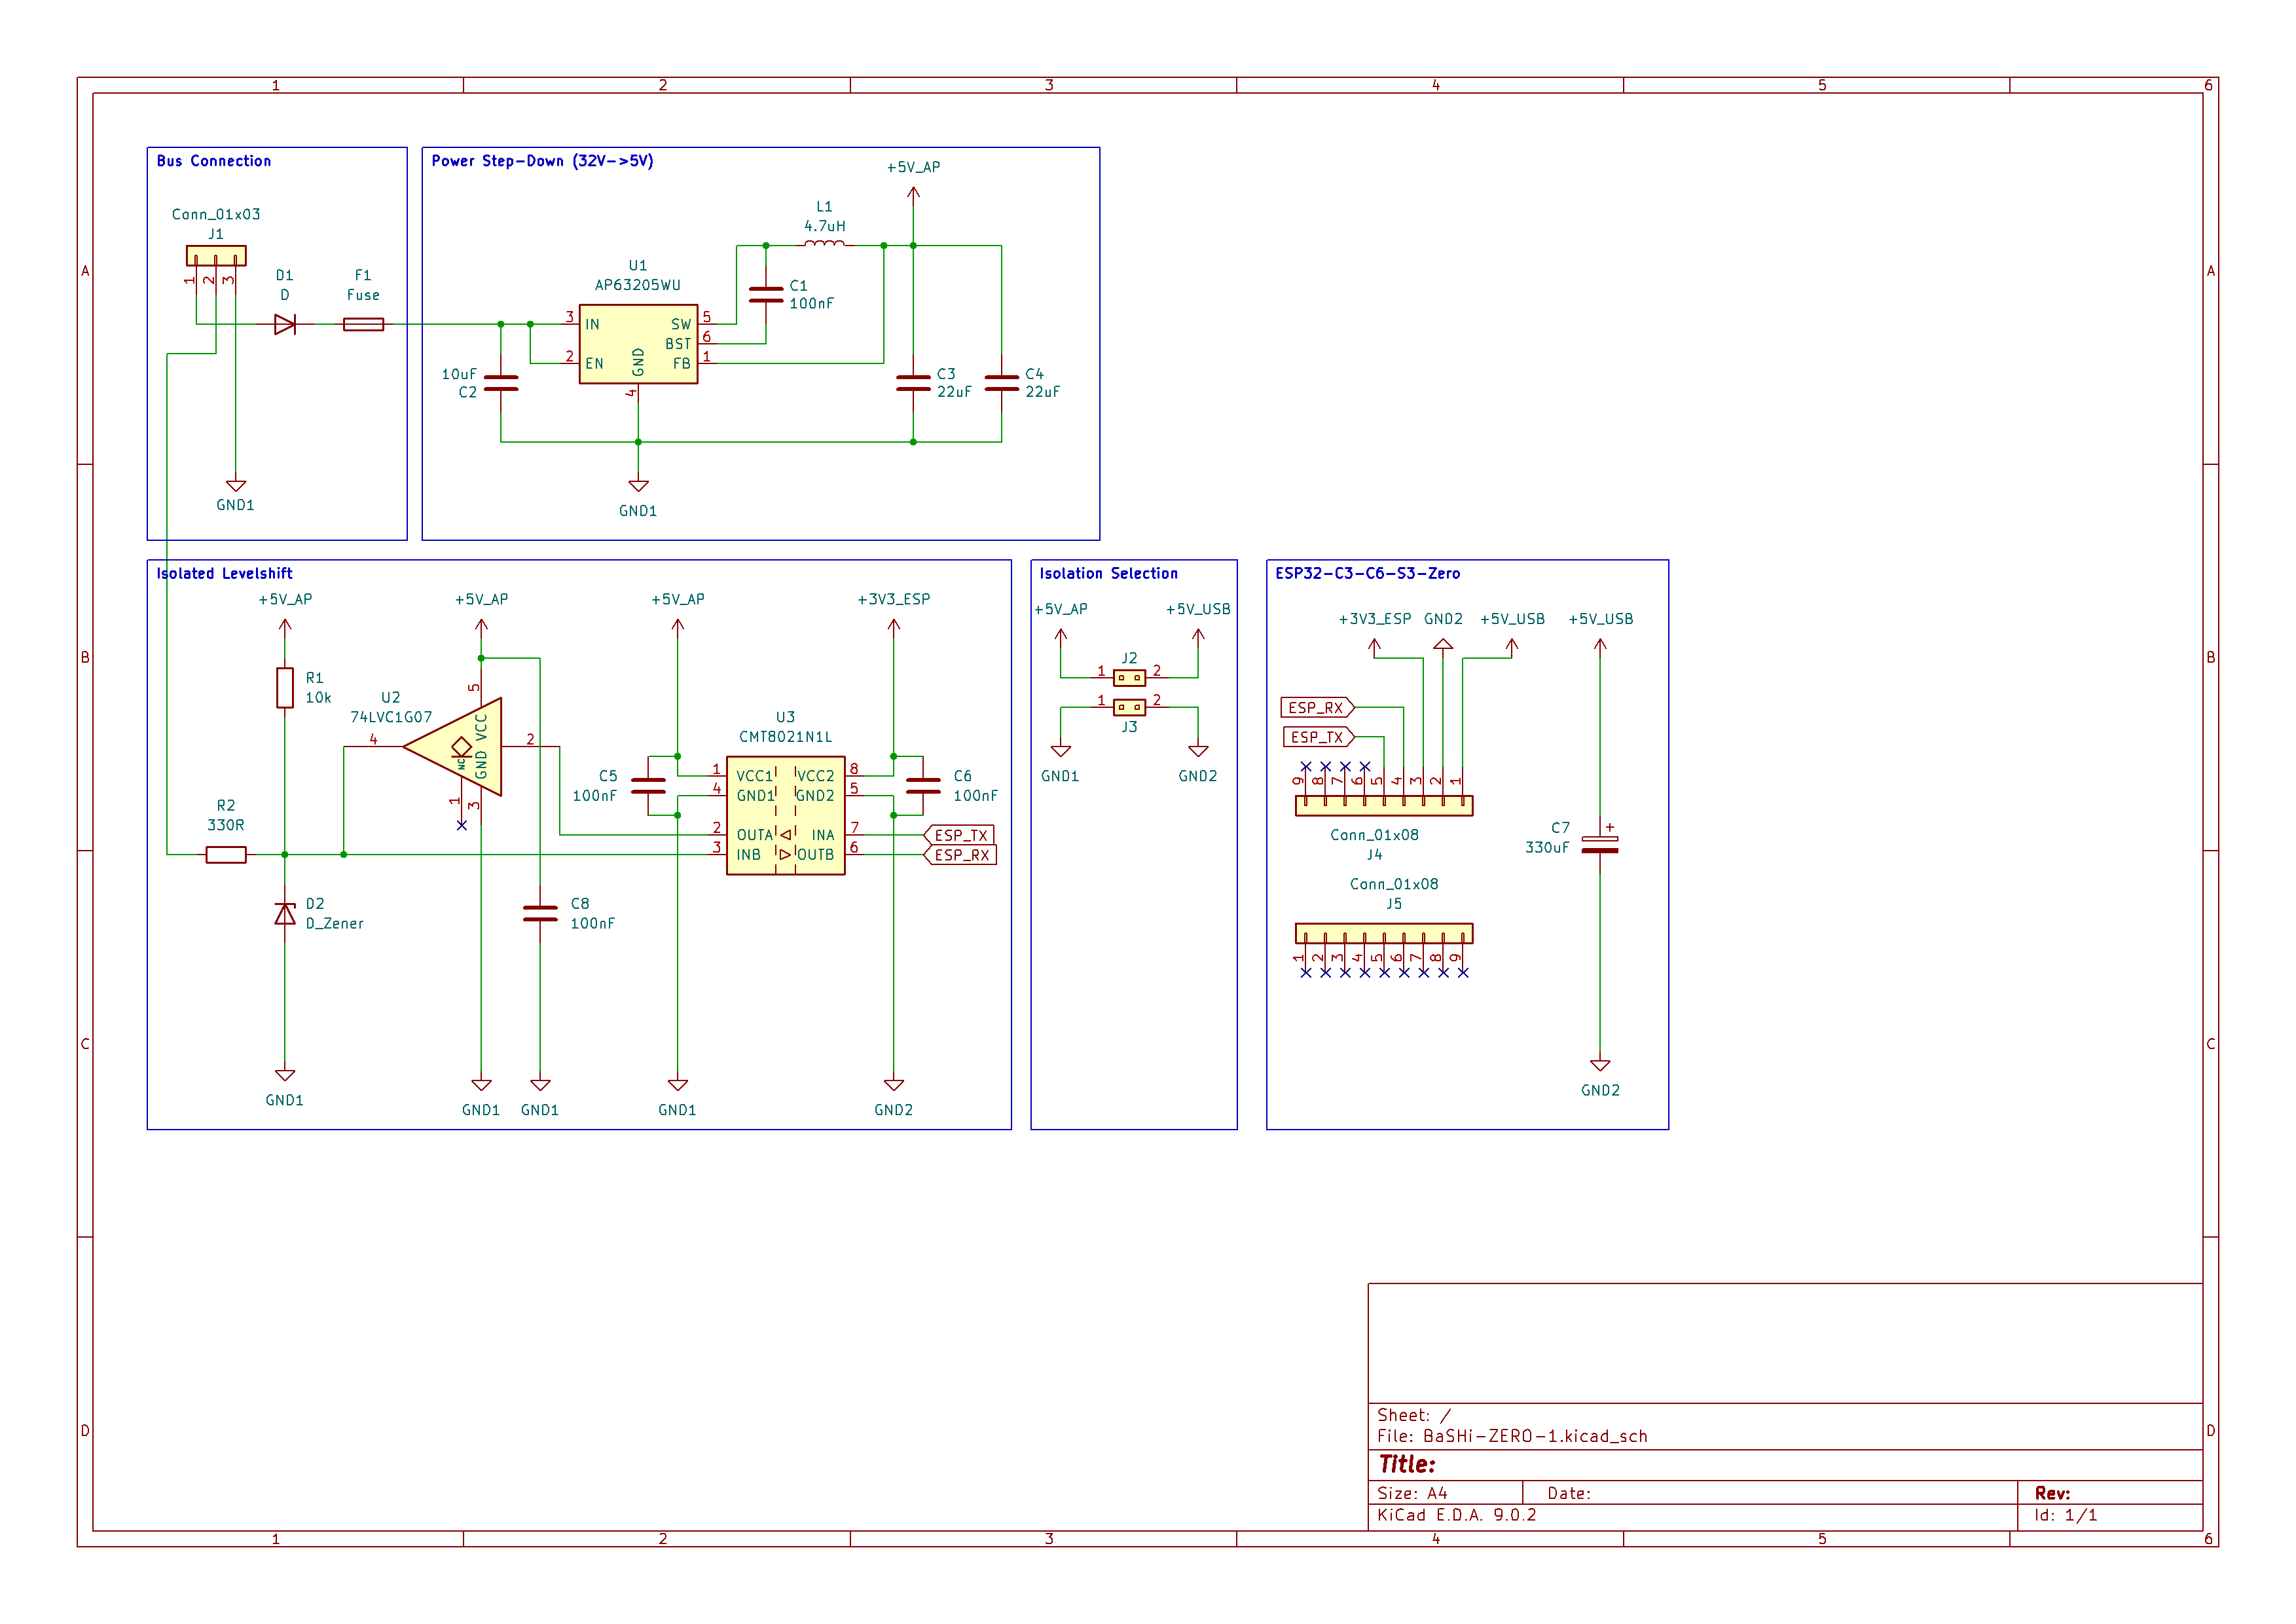Click the GND1 ground symbol in Bus Connection
The width and height of the screenshot is (2296, 1624).
236,486
